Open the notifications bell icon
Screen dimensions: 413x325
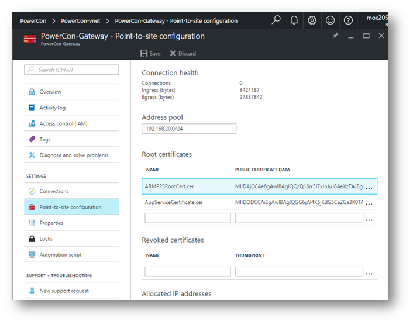[x=294, y=20]
